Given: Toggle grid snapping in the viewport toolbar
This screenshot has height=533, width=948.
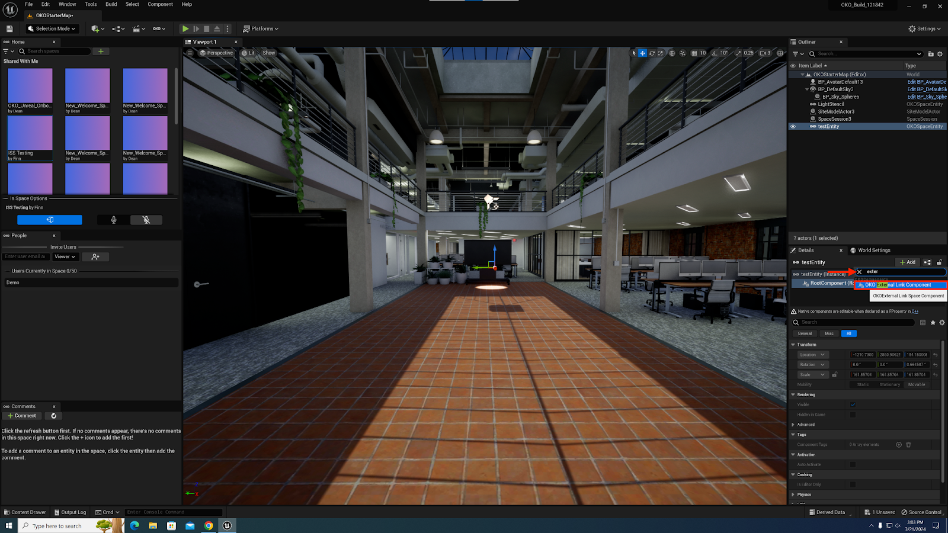Looking at the screenshot, I should [x=694, y=53].
